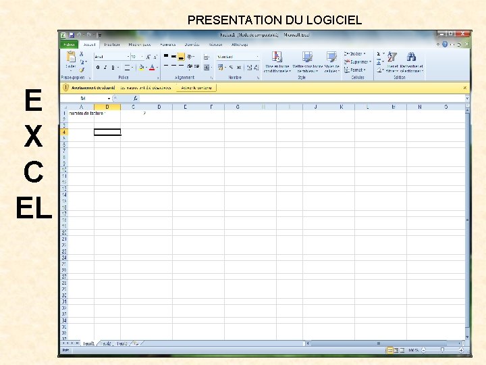Click the Format Painter brush icon

(x=82, y=70)
